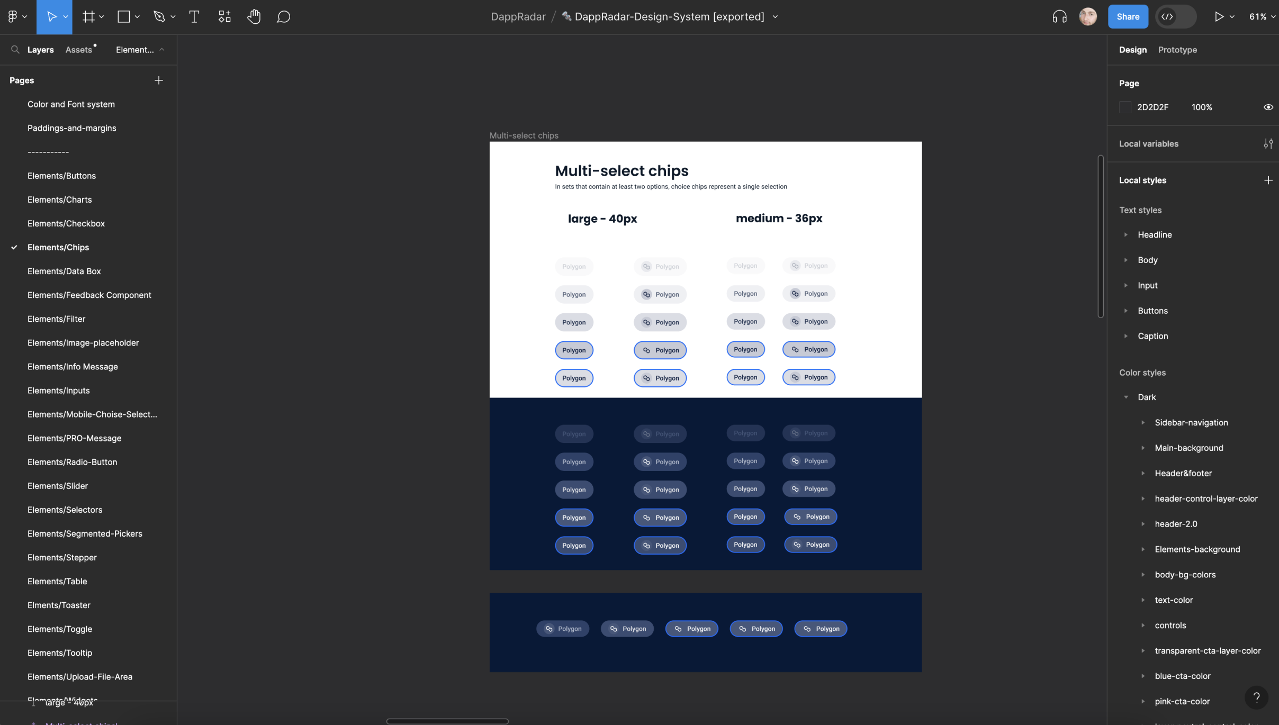The height and width of the screenshot is (725, 1279).
Task: Expand Sidebar-navigation color group
Action: (1143, 423)
